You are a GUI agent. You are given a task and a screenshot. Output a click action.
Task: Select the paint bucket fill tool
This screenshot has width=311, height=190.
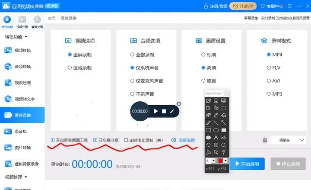coord(224,115)
